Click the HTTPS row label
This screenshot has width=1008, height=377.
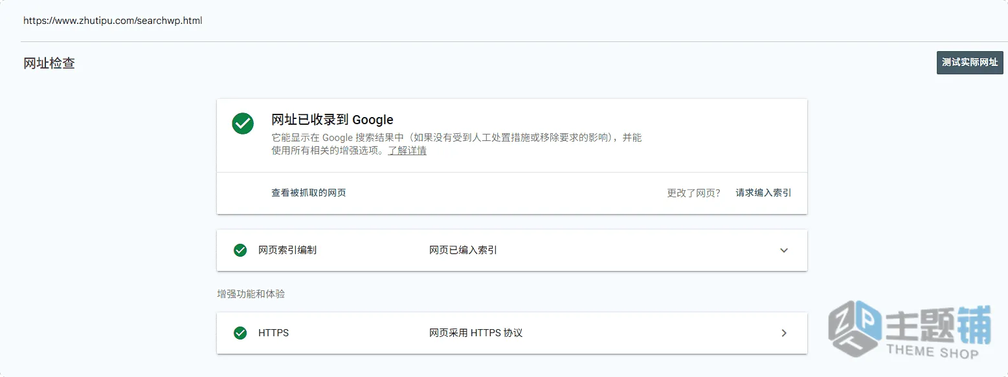[x=273, y=333]
